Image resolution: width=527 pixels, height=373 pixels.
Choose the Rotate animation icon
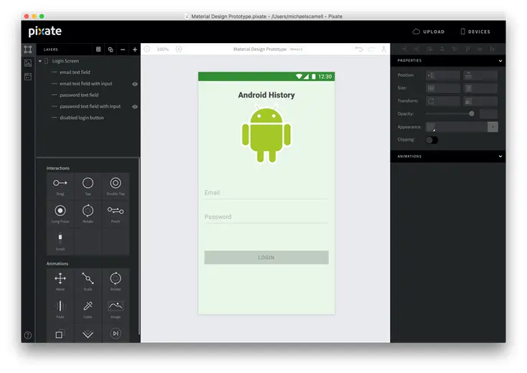tap(116, 278)
